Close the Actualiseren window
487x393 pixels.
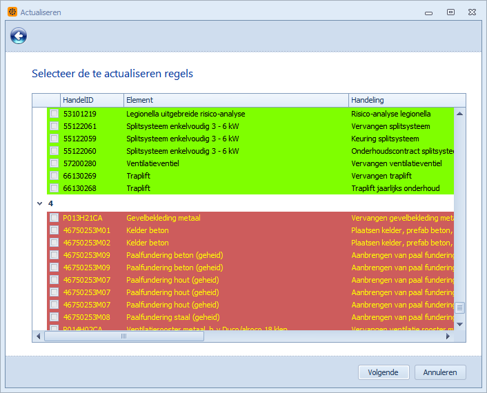[x=472, y=12]
